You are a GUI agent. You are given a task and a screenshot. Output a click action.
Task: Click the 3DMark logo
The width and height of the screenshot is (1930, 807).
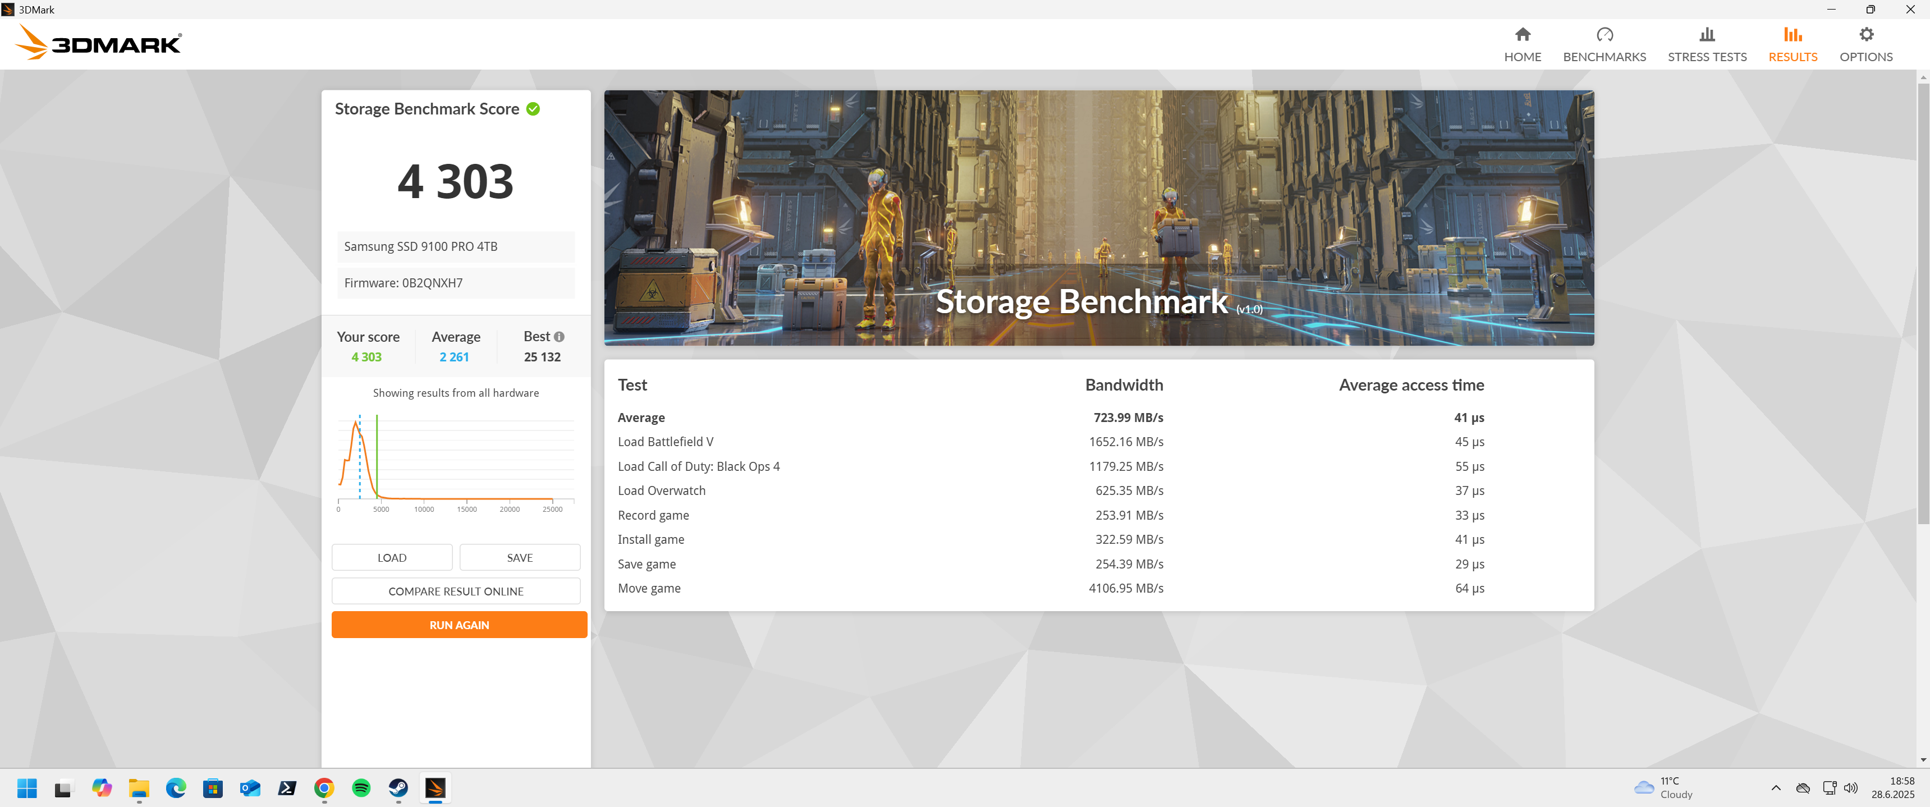coord(98,43)
